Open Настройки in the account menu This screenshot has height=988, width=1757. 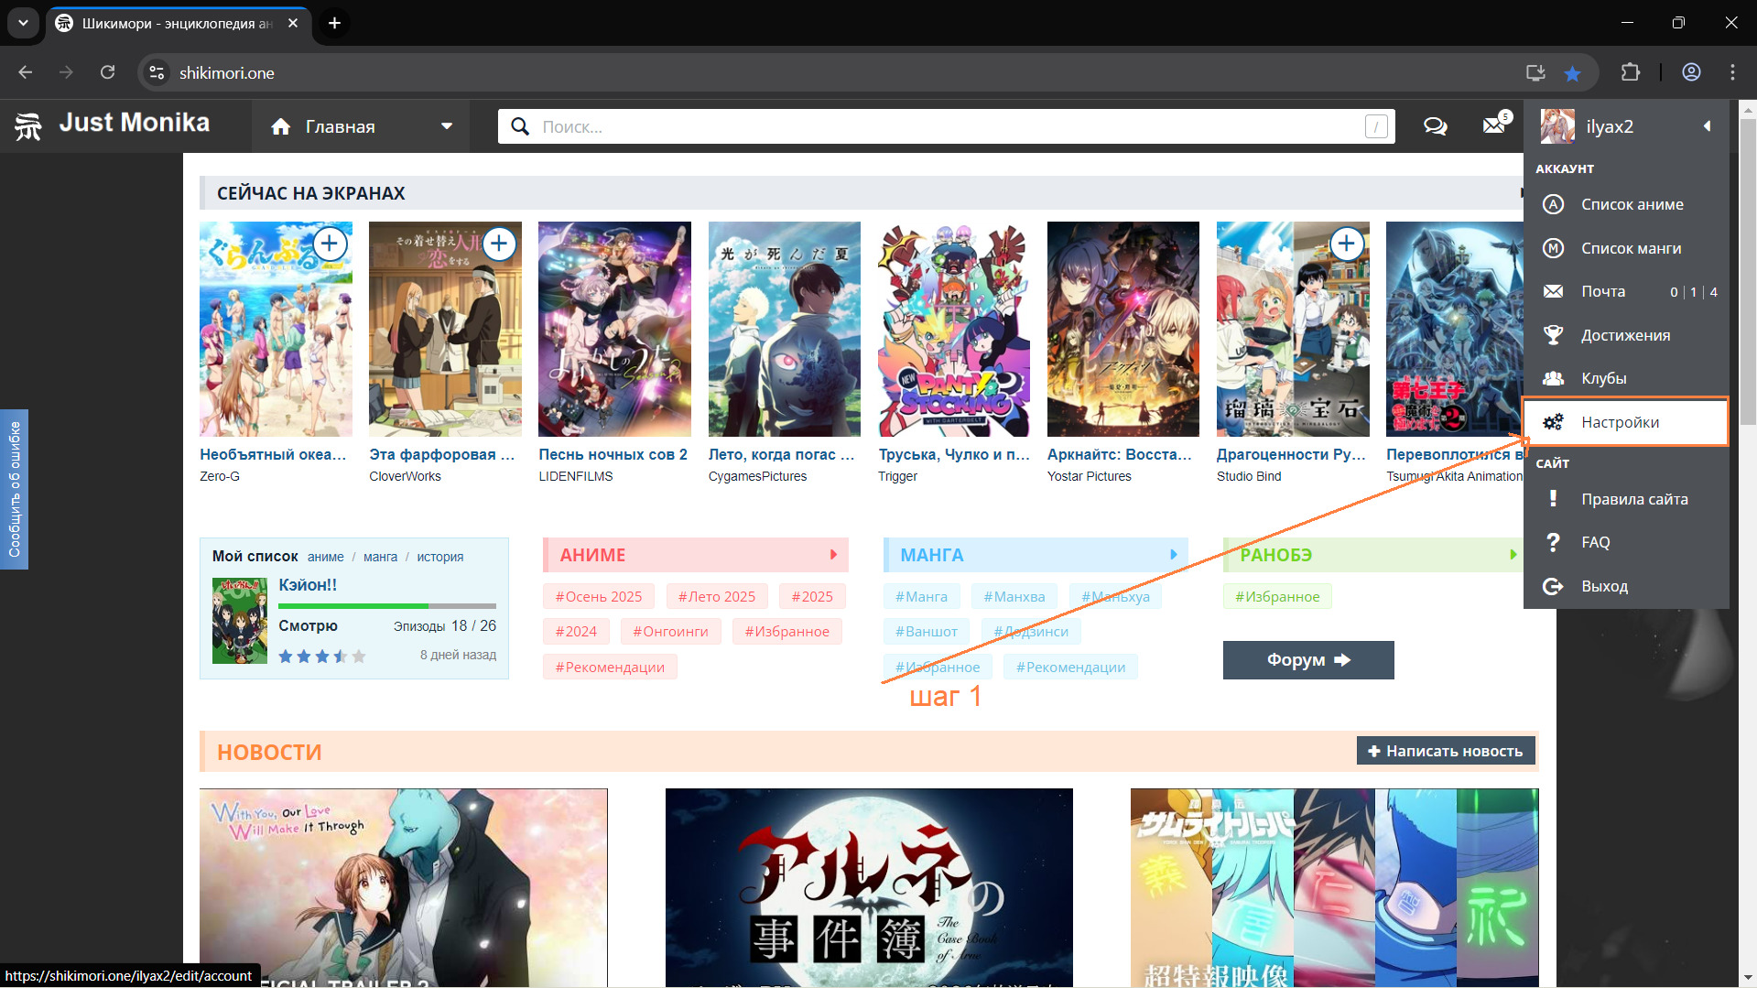(1620, 422)
